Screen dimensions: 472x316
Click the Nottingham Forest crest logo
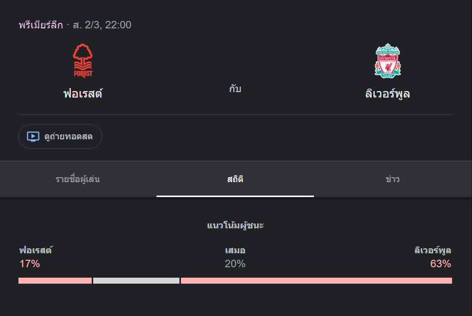point(83,61)
